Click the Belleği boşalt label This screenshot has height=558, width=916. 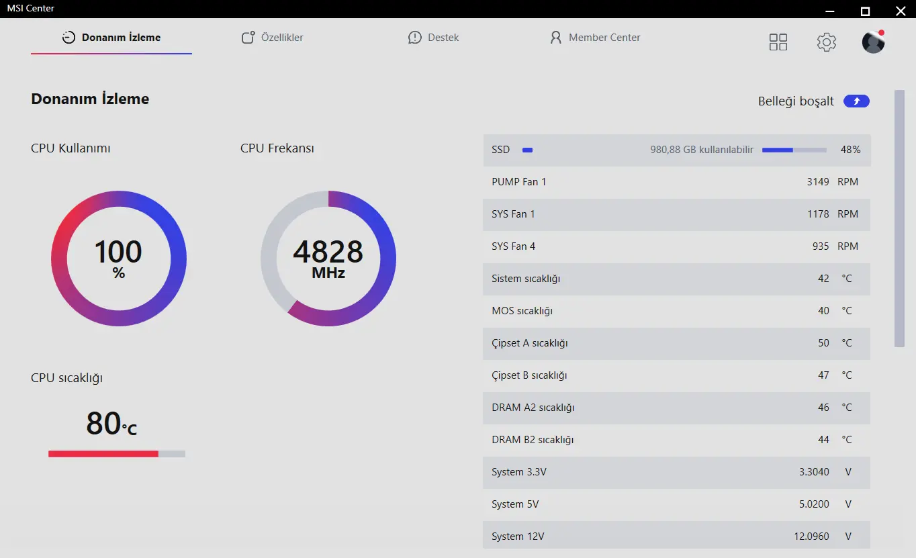point(796,101)
